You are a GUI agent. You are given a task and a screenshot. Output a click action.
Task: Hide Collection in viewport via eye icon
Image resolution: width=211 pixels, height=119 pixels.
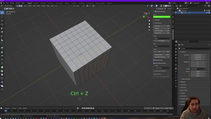pyautogui.click(x=207, y=11)
